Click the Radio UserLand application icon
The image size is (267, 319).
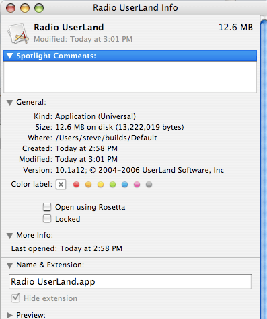point(18,34)
